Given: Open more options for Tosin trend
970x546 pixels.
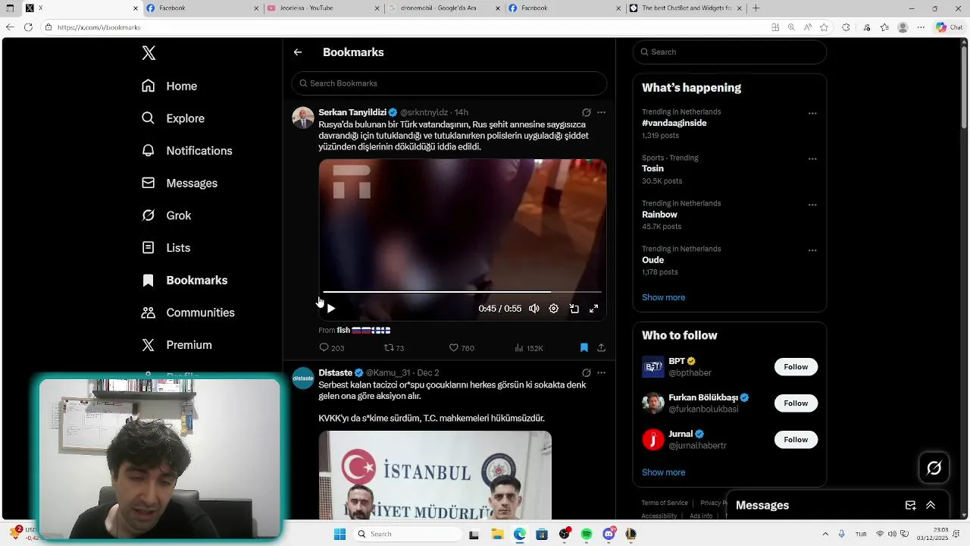Looking at the screenshot, I should click(x=812, y=159).
